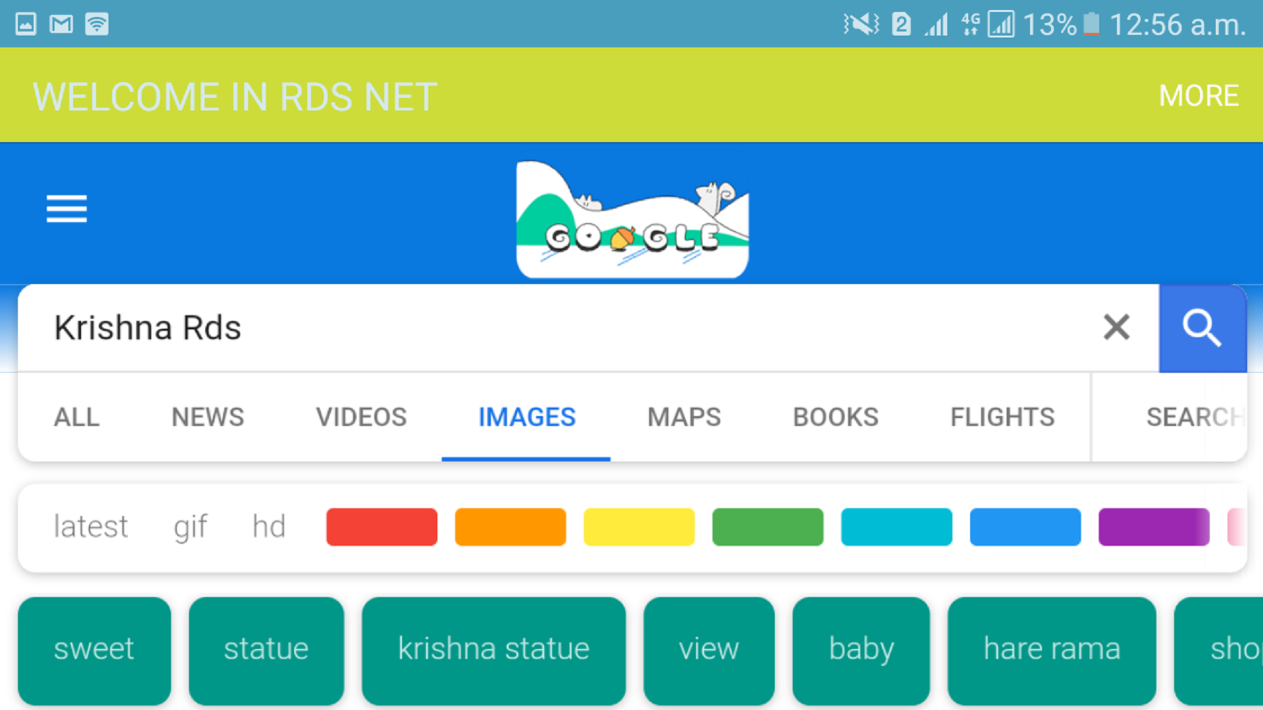This screenshot has width=1263, height=710.
Task: Apply the gif filter
Action: (x=190, y=527)
